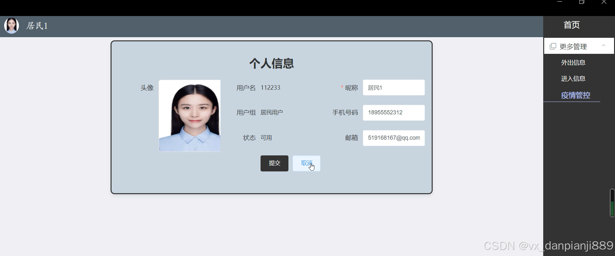Image resolution: width=615 pixels, height=256 pixels.
Task: Open the 首页 menu item
Action: click(x=572, y=25)
